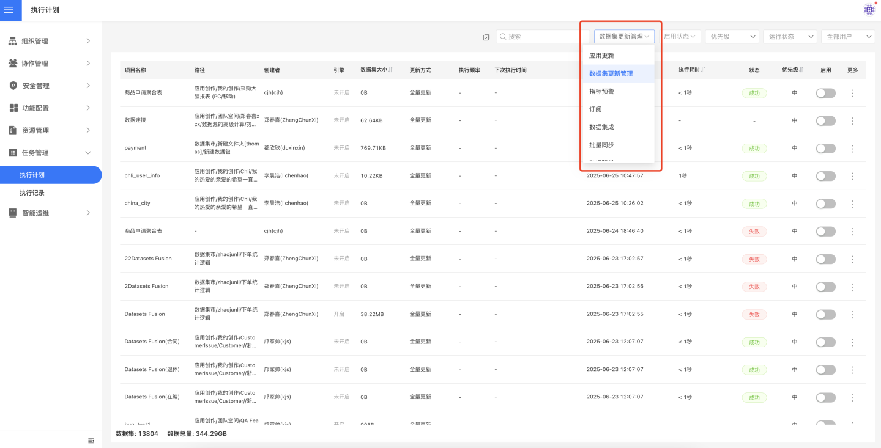Open the 运行状态 filter dropdown
Image resolution: width=881 pixels, height=448 pixels.
[789, 37]
